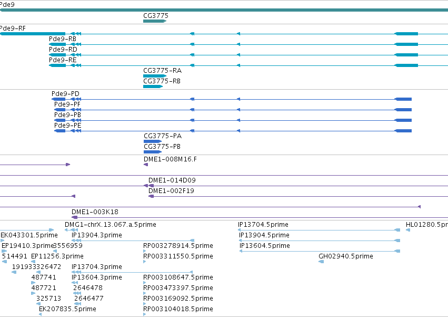The image size is (448, 317).
Task: Select protein label Pde9-PD
Action: 65,94
